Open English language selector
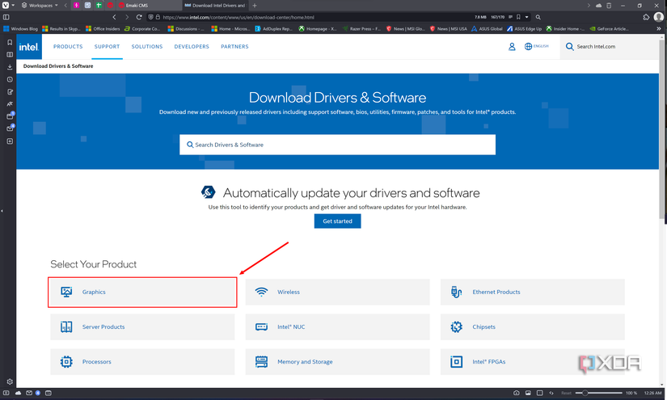 [536, 46]
